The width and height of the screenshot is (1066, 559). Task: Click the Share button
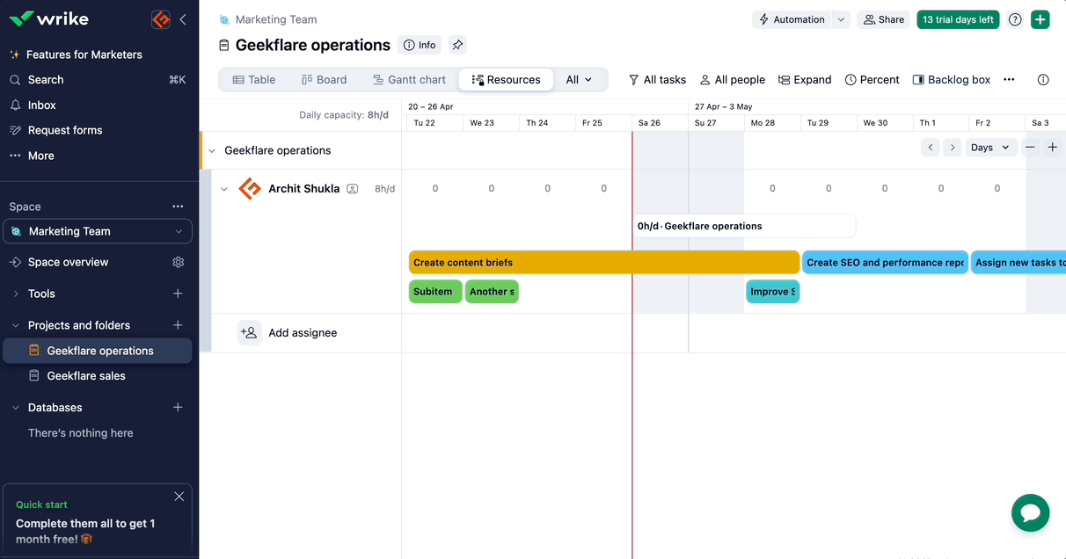click(x=883, y=19)
